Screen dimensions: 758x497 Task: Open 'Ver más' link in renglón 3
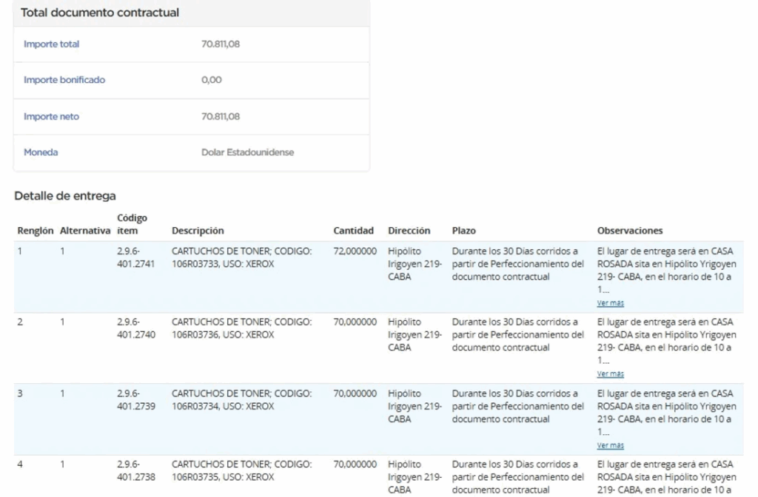coord(610,444)
